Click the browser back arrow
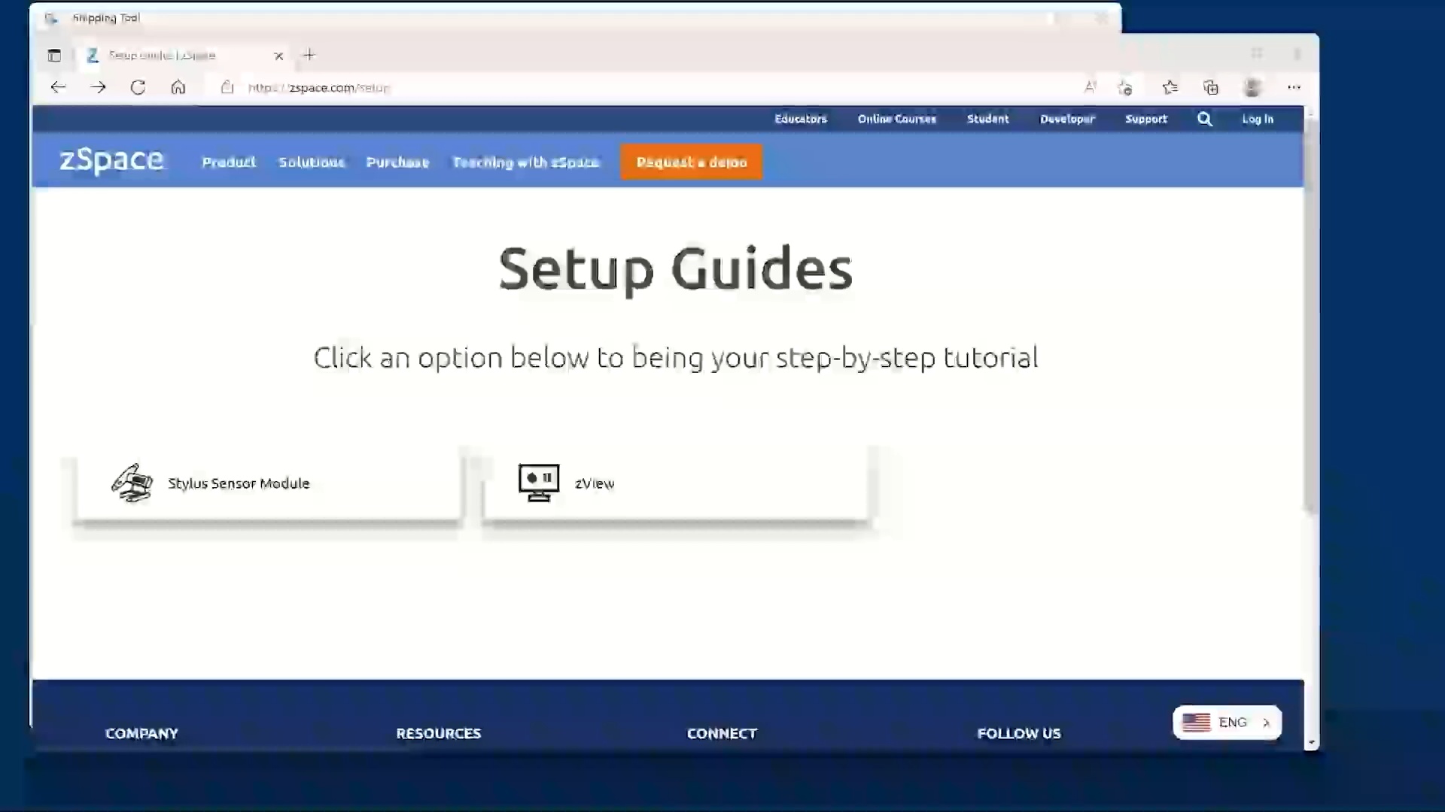Image resolution: width=1445 pixels, height=812 pixels. (x=58, y=87)
